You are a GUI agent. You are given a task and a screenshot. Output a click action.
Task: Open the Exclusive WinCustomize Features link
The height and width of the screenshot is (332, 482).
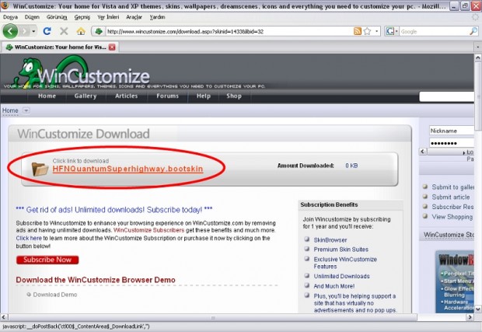pyautogui.click(x=345, y=263)
